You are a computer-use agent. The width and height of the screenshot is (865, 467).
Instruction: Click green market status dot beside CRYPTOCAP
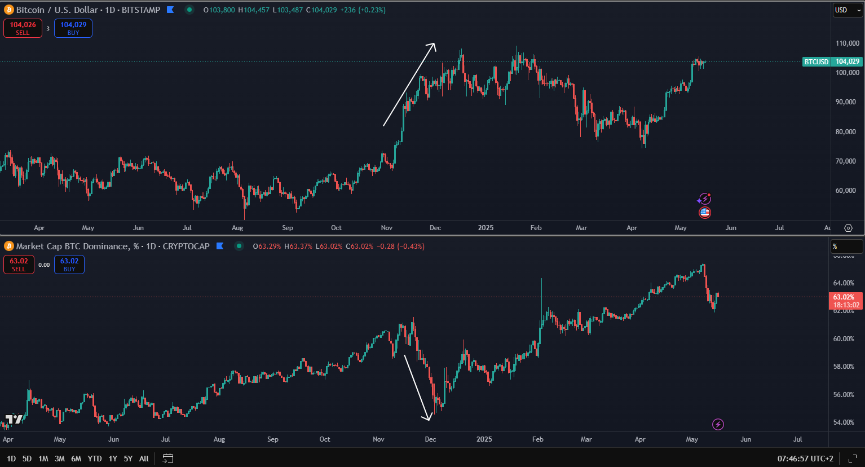click(x=239, y=246)
